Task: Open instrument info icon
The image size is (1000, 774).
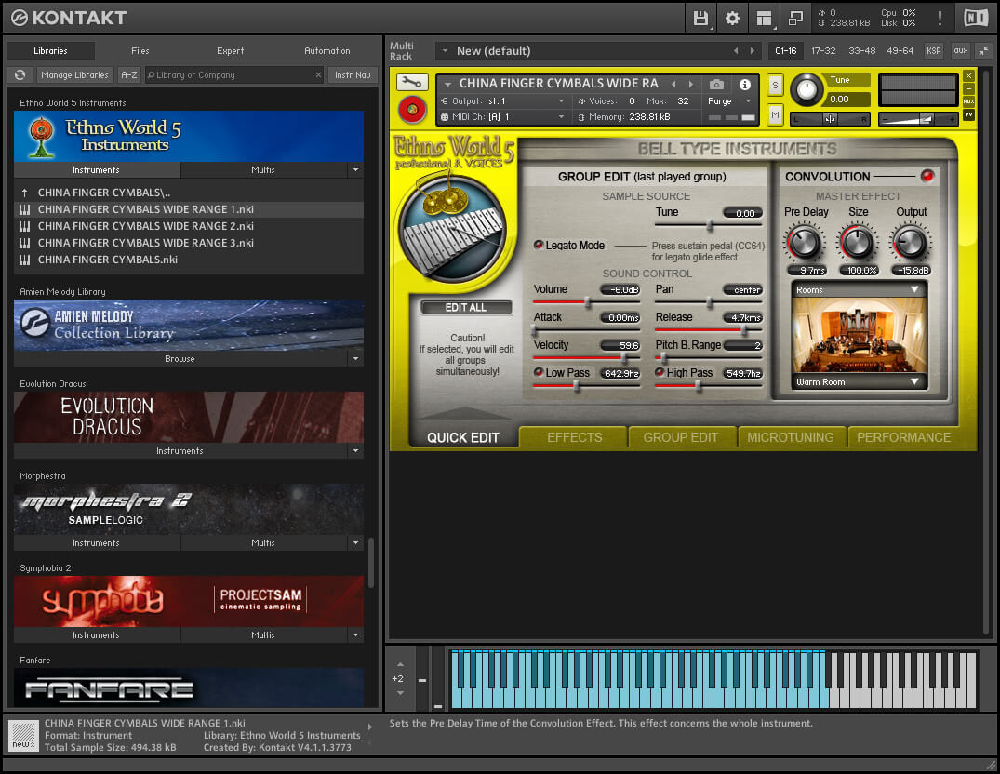Action: (x=744, y=84)
